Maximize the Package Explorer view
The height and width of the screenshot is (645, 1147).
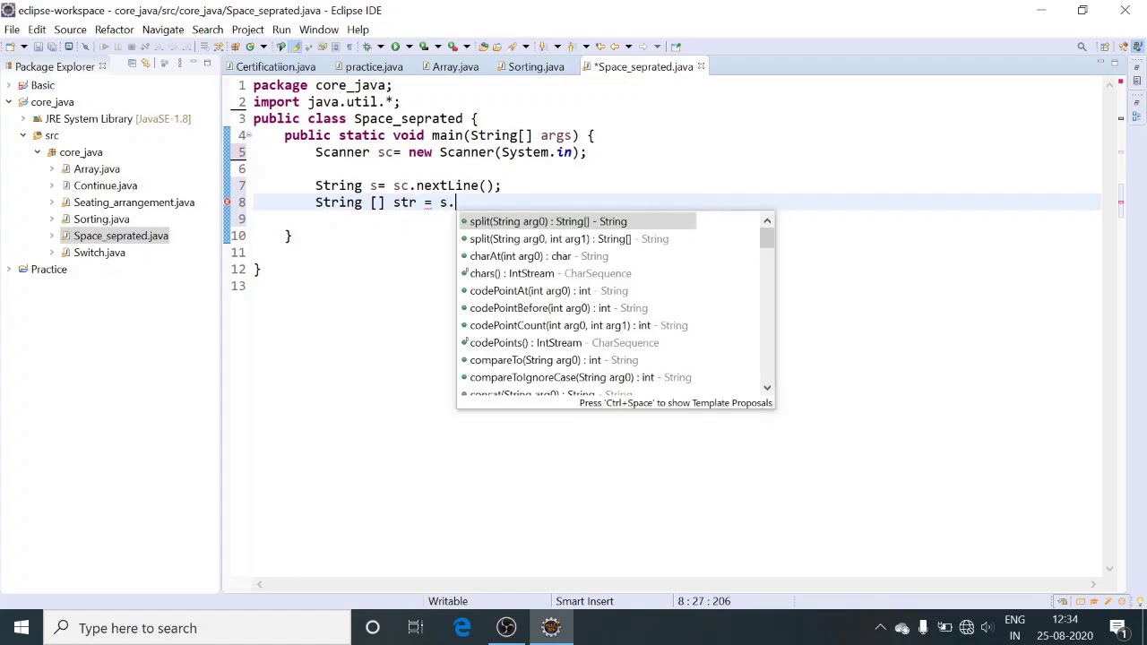click(x=207, y=64)
